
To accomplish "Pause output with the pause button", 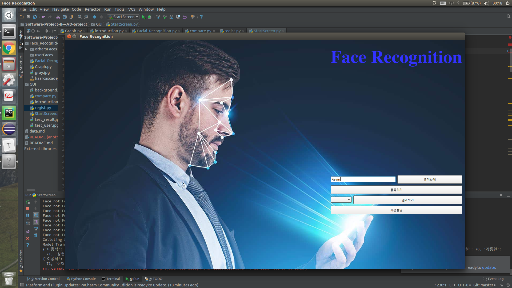I will [x=28, y=215].
